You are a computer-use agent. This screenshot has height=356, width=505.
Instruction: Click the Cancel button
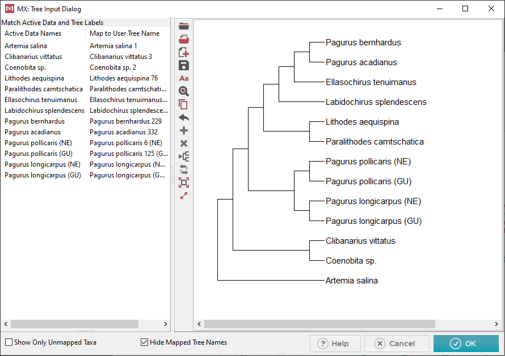pos(396,344)
